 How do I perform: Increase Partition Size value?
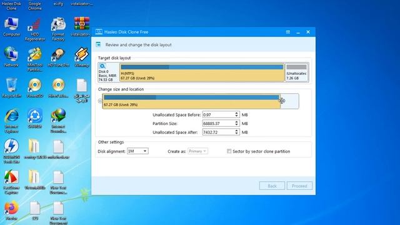click(236, 122)
